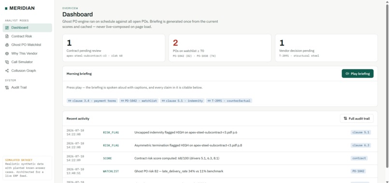
Task: Click the scrollbar down arrow
Action: click(387, 182)
